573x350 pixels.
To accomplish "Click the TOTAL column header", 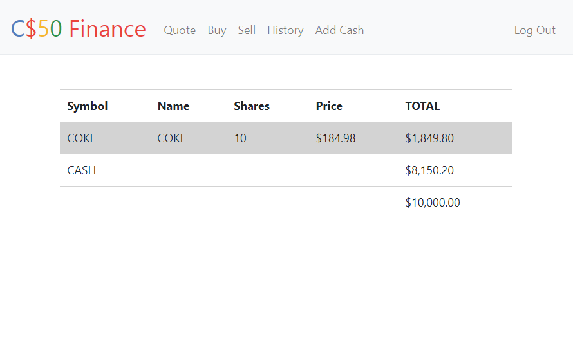I will 422,106.
